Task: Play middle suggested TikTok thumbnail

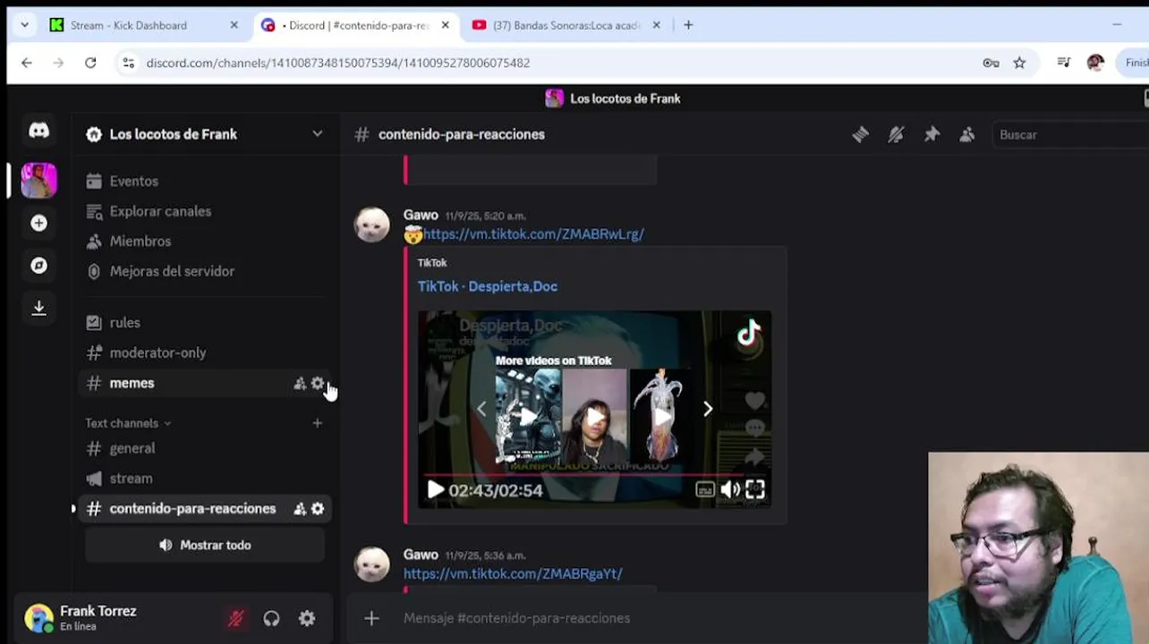Action: [x=594, y=416]
